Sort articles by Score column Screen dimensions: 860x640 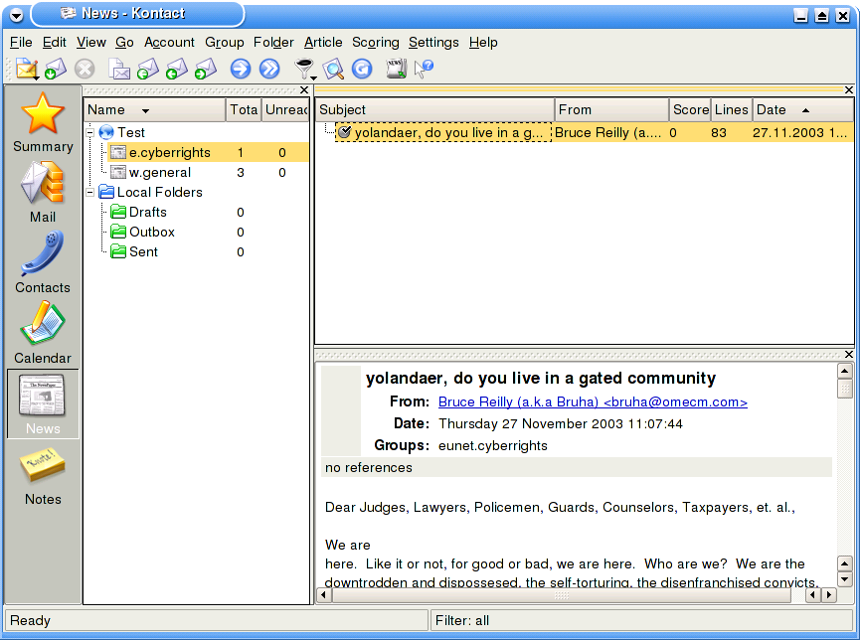pyautogui.click(x=691, y=109)
